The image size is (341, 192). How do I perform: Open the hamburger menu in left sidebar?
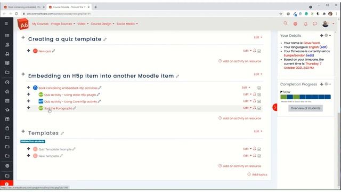click(6, 23)
